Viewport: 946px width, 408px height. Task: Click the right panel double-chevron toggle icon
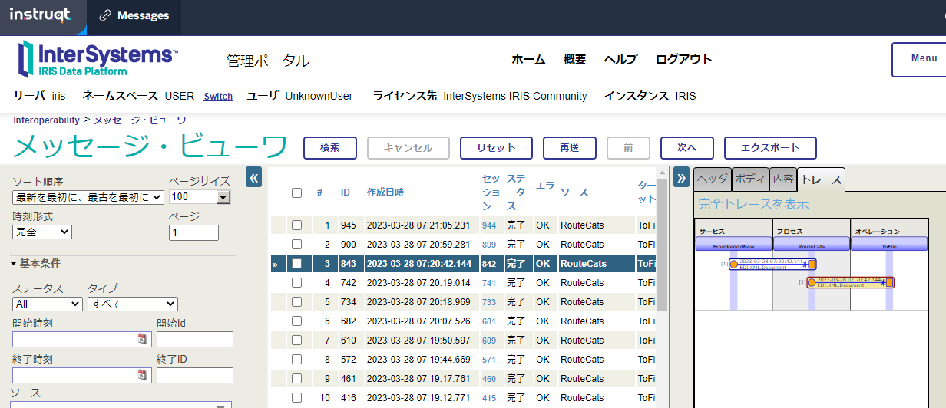click(681, 177)
